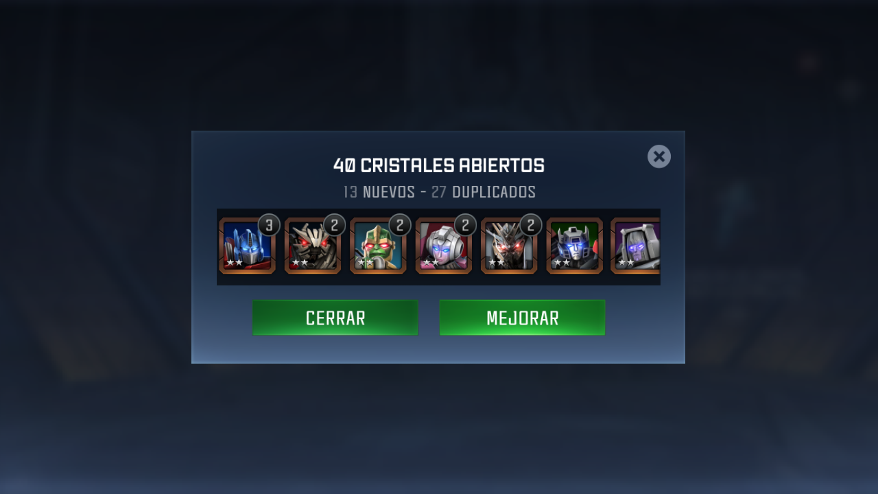
Task: Choose the pink and white bot portrait
Action: 444,246
